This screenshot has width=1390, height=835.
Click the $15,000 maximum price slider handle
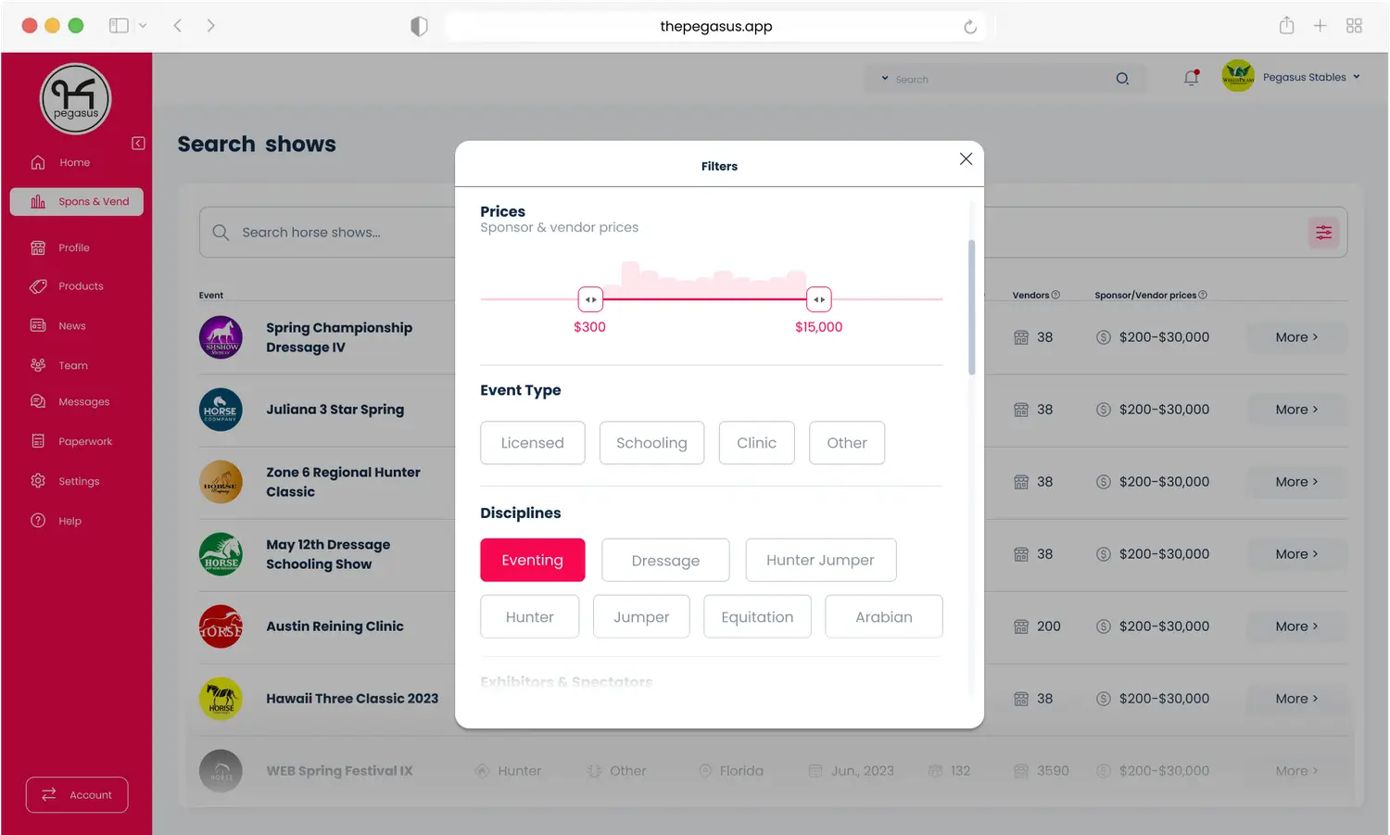point(818,299)
